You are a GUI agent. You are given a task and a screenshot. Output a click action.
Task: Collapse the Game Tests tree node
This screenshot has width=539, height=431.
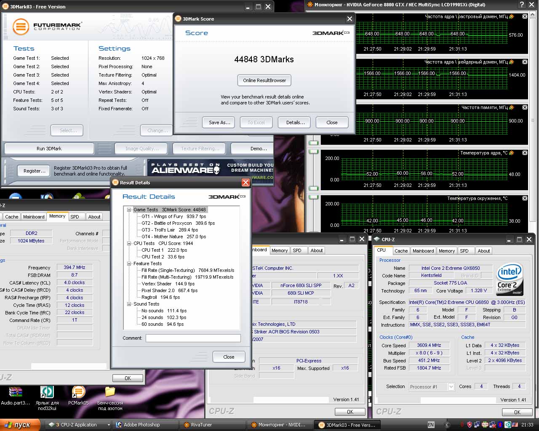pos(129,210)
